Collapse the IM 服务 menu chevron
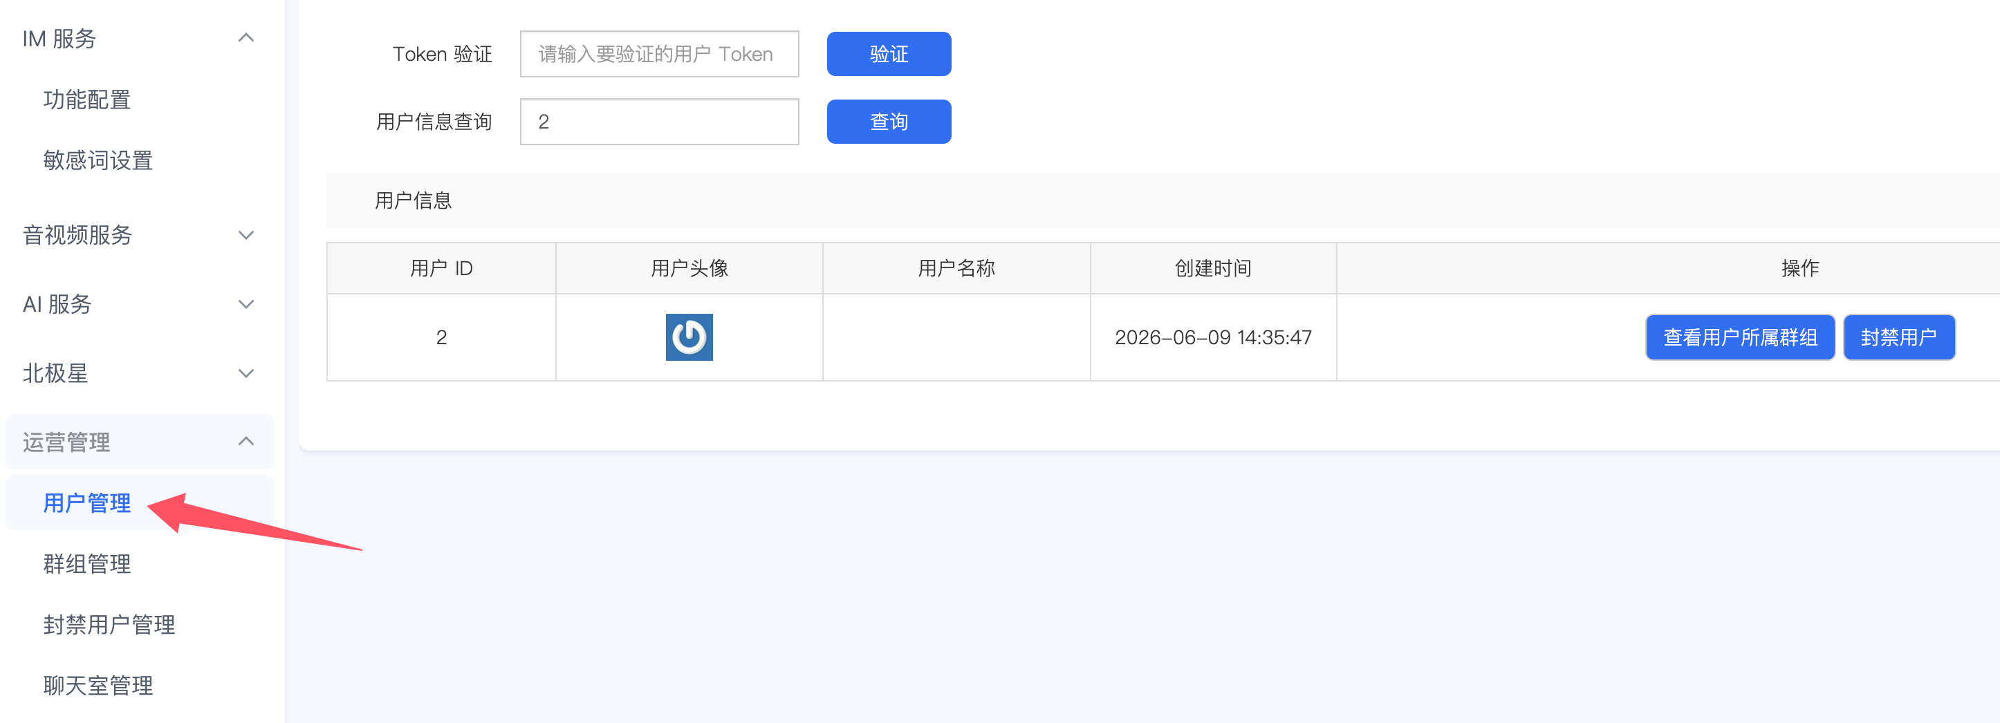Viewport: 2000px width, 723px height. [246, 38]
